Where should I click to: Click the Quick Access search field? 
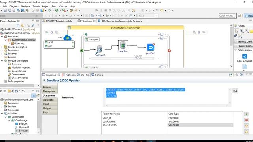click(x=227, y=15)
